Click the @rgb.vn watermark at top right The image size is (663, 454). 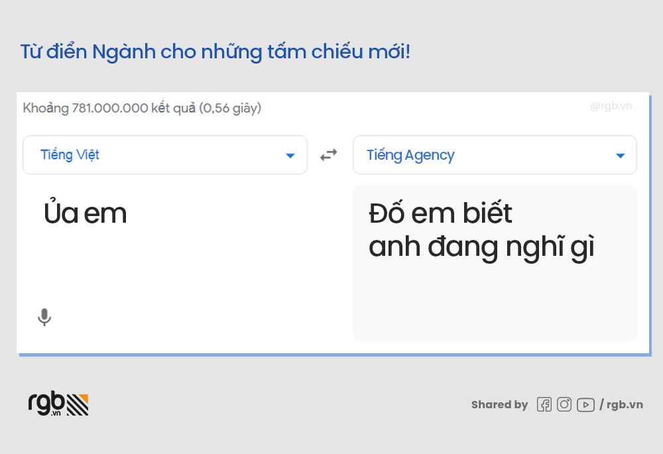(611, 106)
